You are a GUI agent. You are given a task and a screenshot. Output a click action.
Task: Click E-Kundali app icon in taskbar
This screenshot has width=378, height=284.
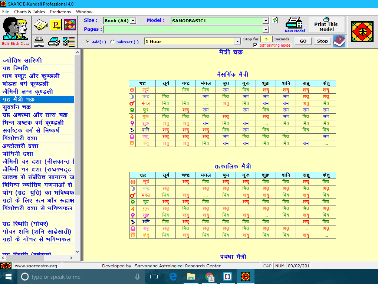coord(246,277)
